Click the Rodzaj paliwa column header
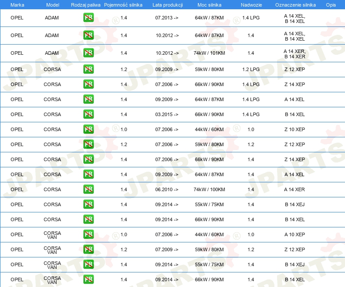The height and width of the screenshot is (287, 345). [x=86, y=5]
